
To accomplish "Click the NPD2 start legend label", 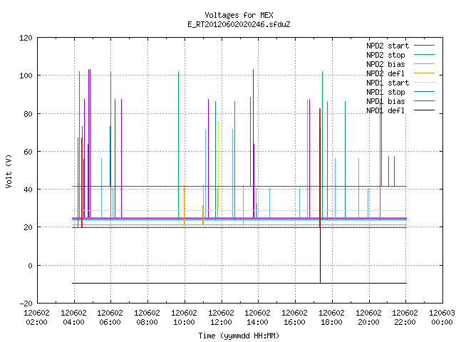I will point(388,46).
